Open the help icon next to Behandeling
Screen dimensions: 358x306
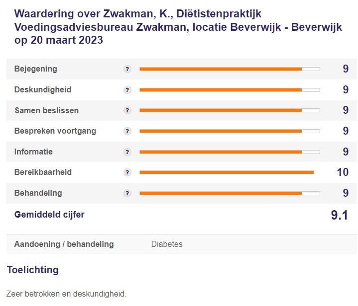click(127, 193)
